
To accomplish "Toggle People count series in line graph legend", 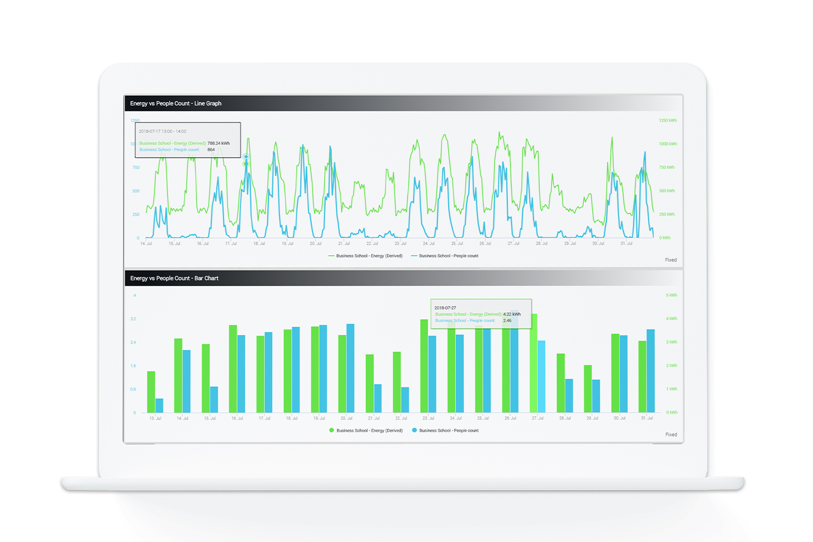I will (x=445, y=256).
